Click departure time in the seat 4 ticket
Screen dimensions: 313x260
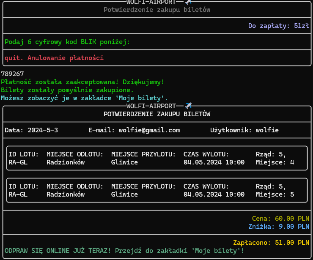214,162
